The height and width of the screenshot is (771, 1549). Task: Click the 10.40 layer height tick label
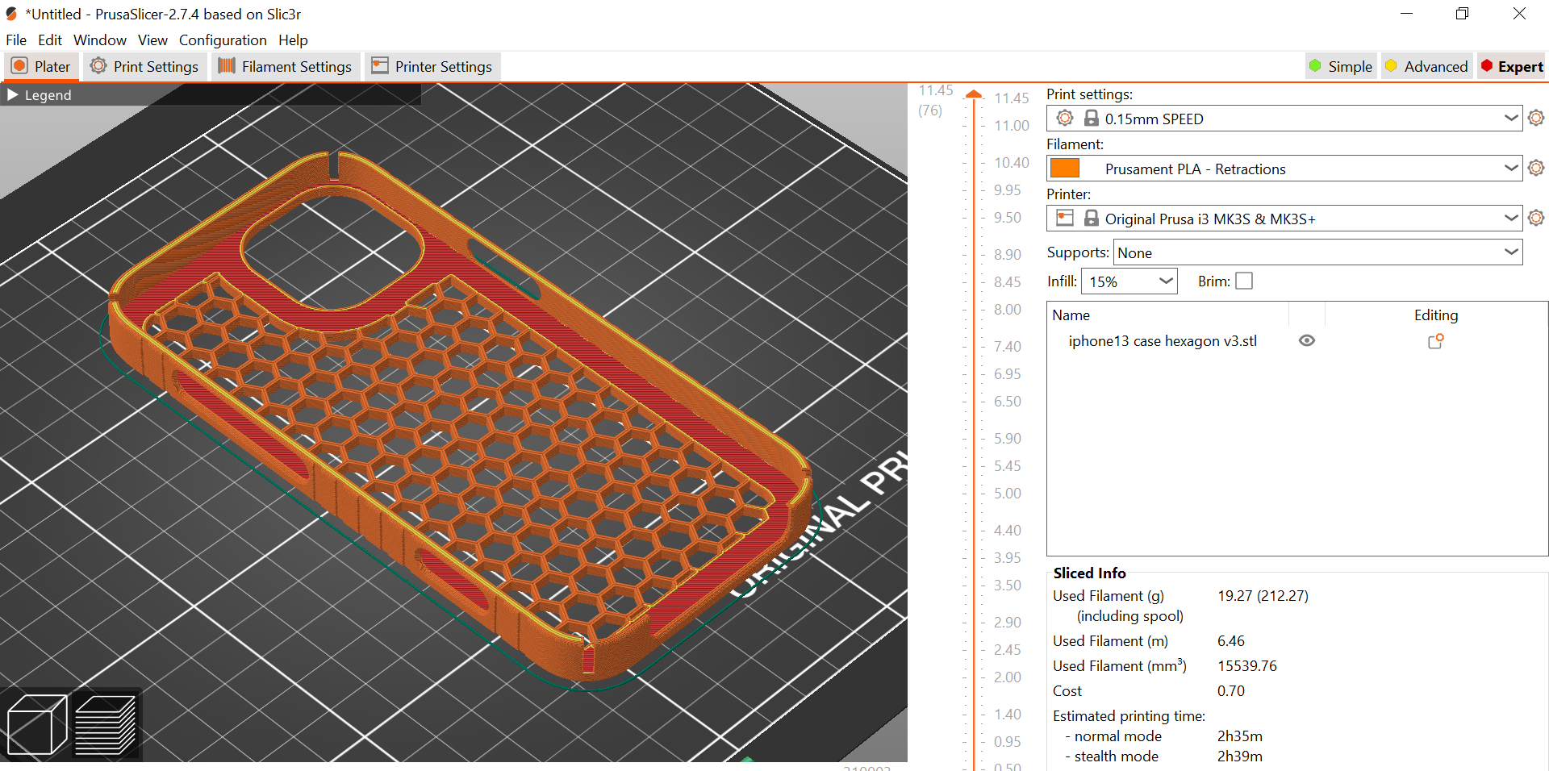1012,163
